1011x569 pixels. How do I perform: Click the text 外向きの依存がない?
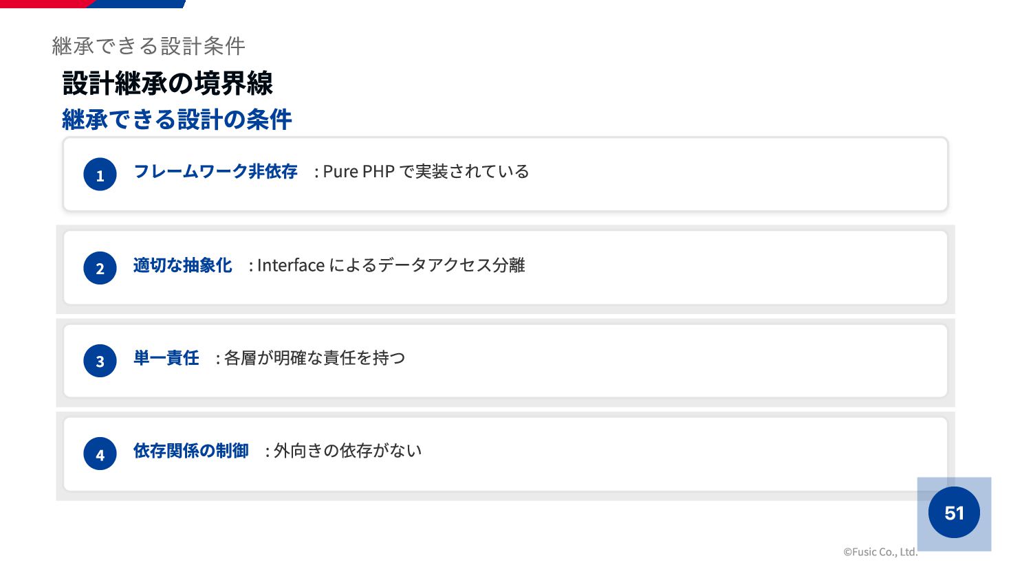347,451
